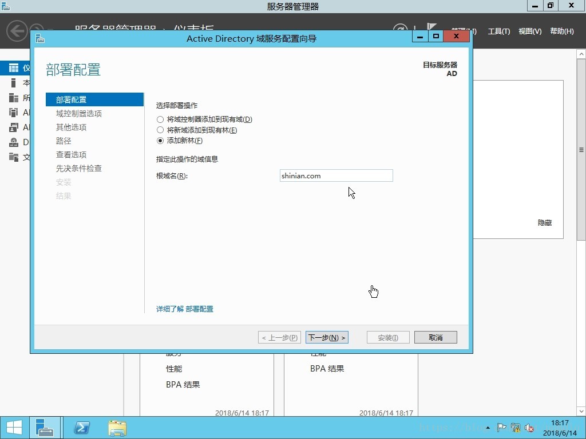Image resolution: width=586 pixels, height=439 pixels.
Task: Click the Server Manager taskbar icon
Action: click(45, 428)
